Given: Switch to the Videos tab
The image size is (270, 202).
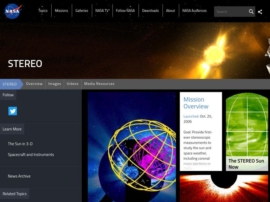Looking at the screenshot, I should click(73, 84).
